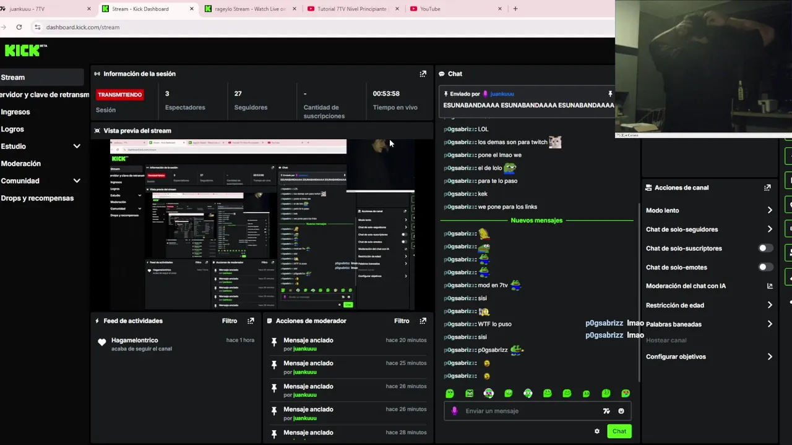Click the chat panel vertical scrollbar

click(639, 292)
